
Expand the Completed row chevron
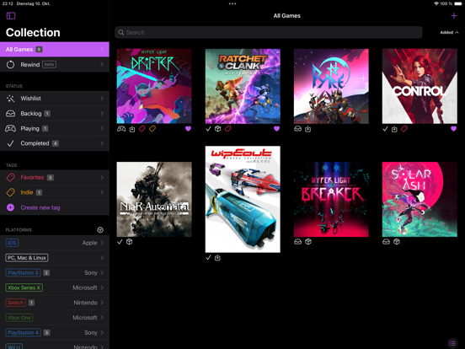pos(102,143)
